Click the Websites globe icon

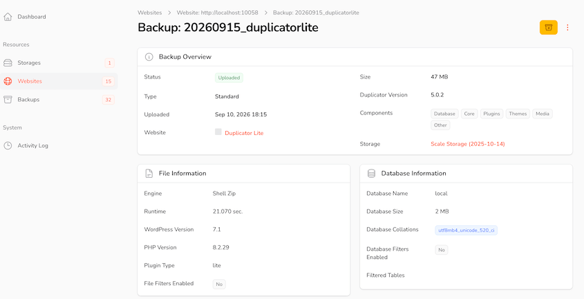pos(8,81)
